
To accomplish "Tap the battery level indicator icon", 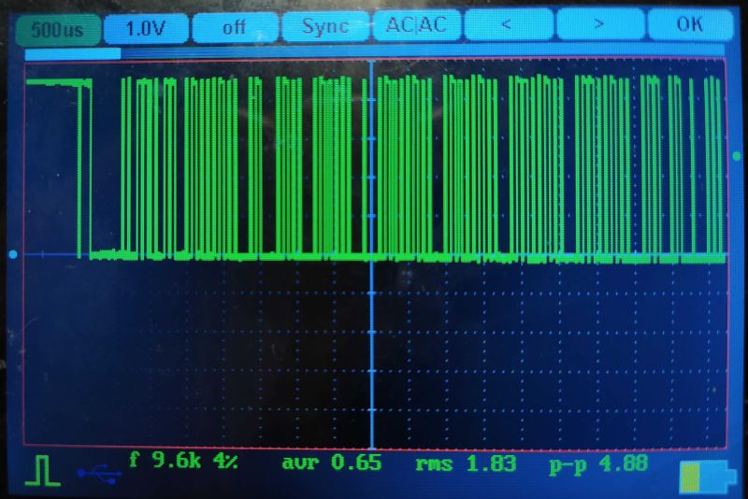I will [x=701, y=477].
